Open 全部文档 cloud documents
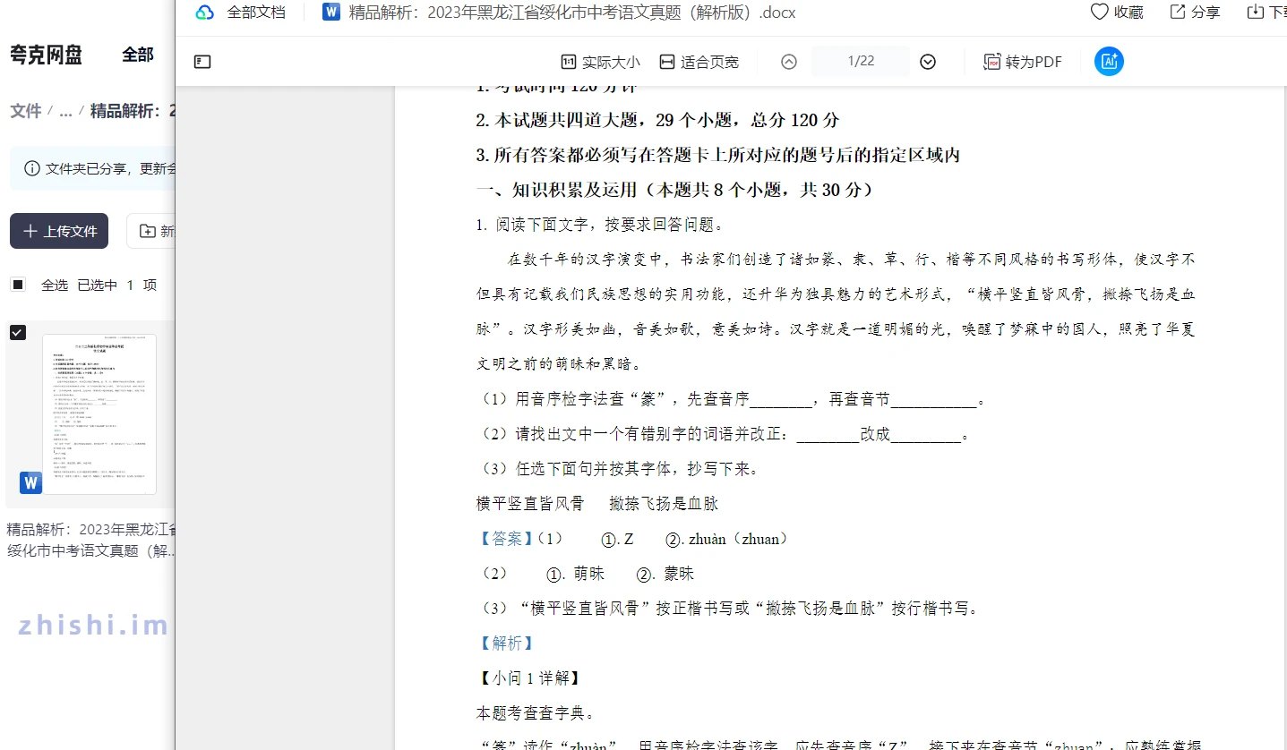This screenshot has width=1287, height=750. click(256, 13)
